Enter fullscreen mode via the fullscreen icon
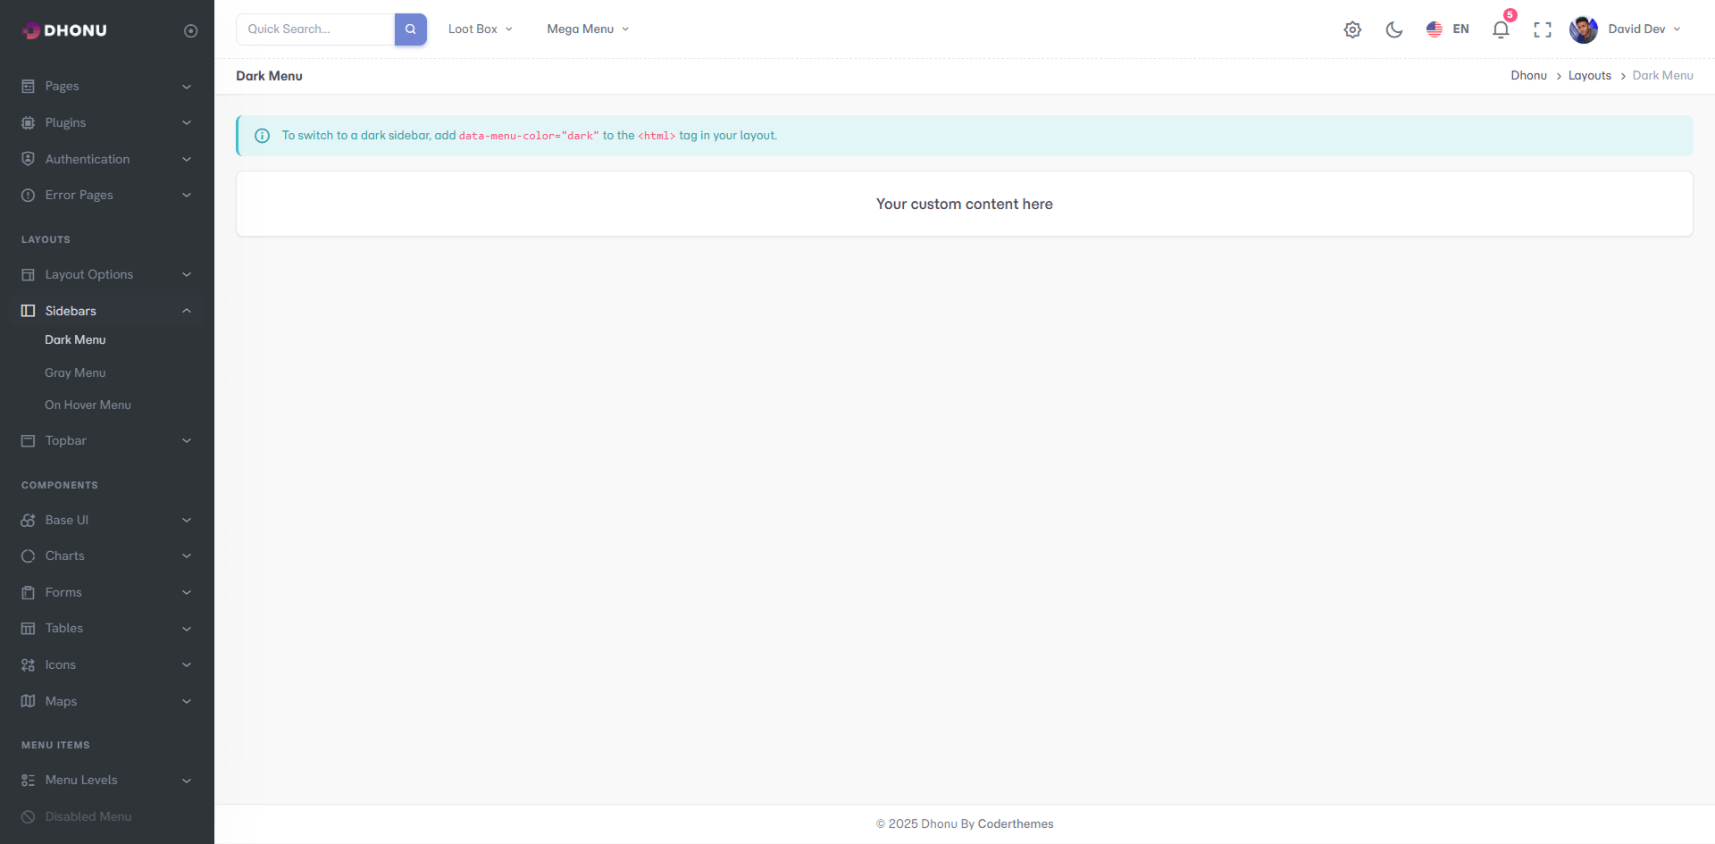This screenshot has height=844, width=1715. 1542,29
